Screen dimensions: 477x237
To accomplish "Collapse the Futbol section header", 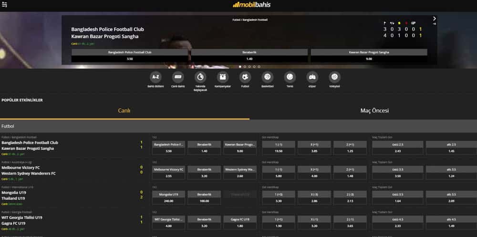I will pos(238,126).
